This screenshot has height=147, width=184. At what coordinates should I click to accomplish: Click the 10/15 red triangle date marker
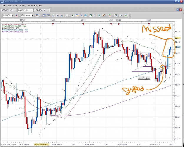point(53,24)
